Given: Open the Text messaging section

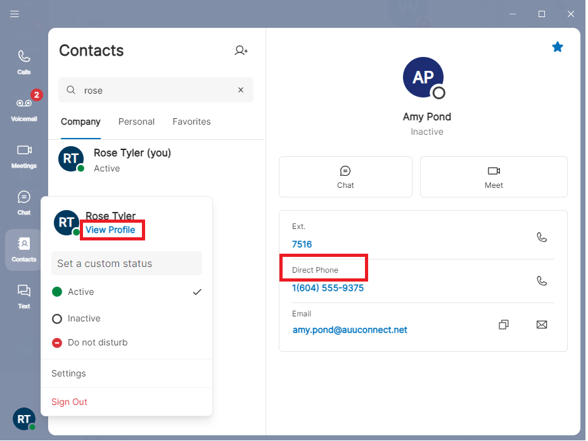Looking at the screenshot, I should tap(24, 296).
